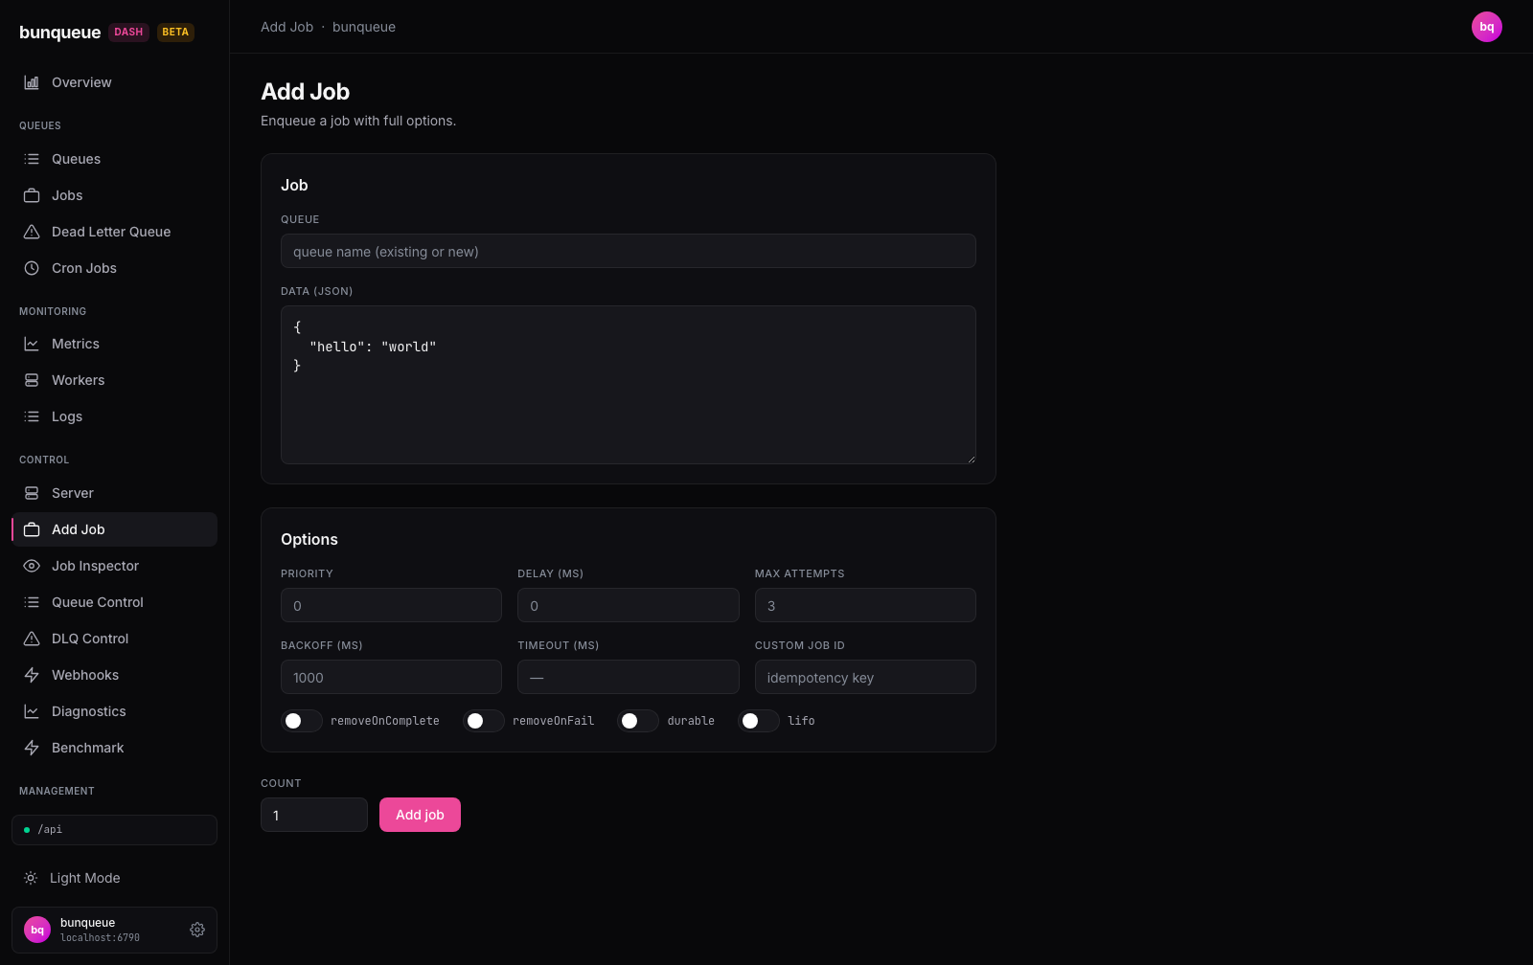Toggle the removeOnFail switch
This screenshot has height=965, width=1533.
[484, 721]
